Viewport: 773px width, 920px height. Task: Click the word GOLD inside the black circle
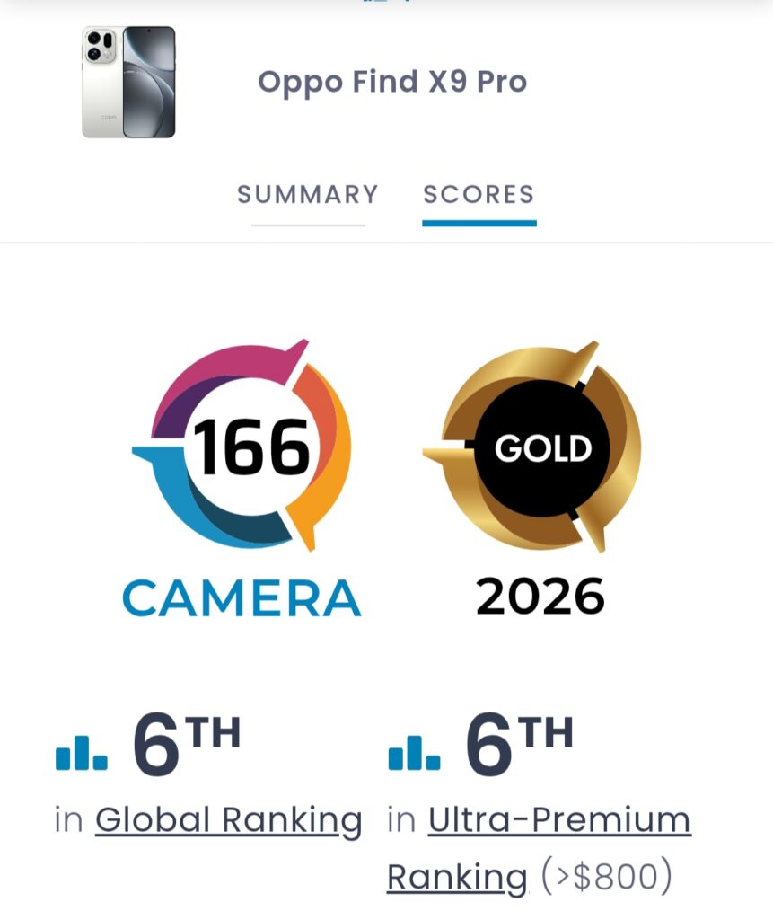543,448
